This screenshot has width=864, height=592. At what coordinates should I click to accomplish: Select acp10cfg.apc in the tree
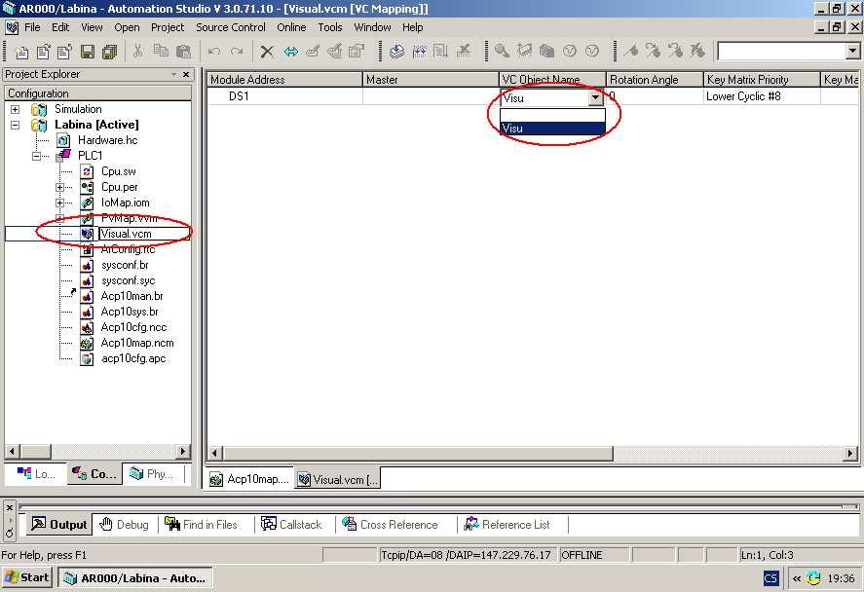pos(132,358)
